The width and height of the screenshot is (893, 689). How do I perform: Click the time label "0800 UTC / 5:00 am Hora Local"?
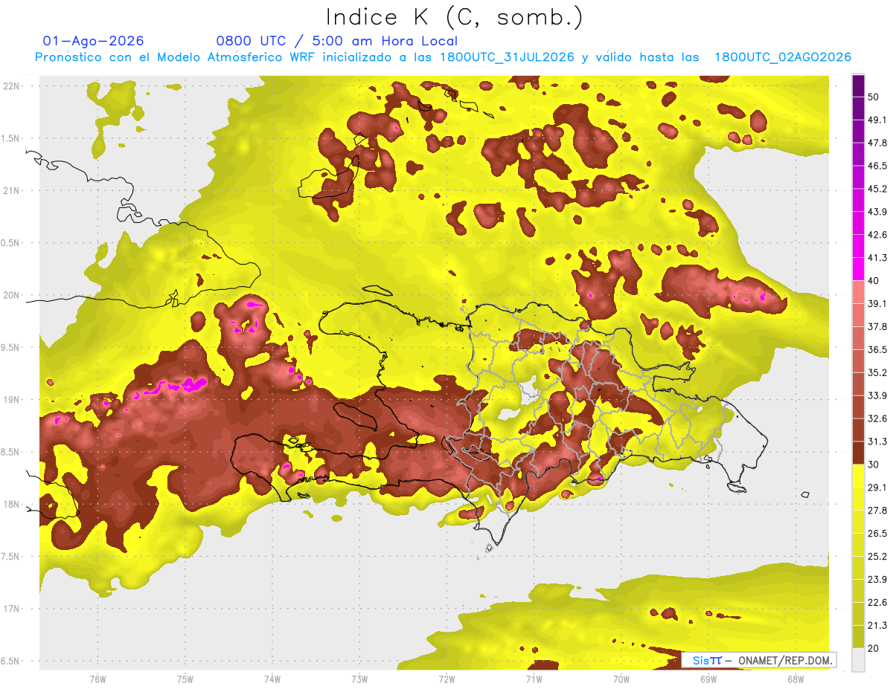(x=336, y=41)
